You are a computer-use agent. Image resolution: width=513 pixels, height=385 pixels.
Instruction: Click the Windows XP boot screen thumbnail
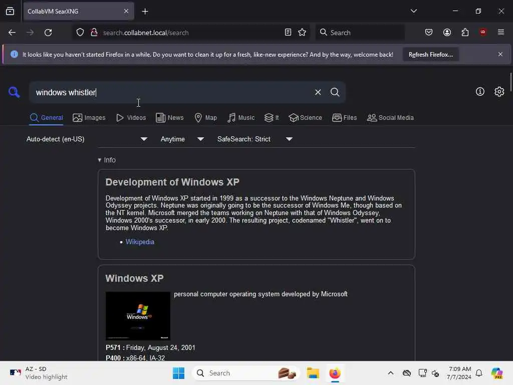[138, 316]
